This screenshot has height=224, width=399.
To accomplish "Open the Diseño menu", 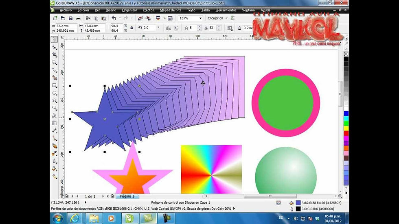I will 111,10.
